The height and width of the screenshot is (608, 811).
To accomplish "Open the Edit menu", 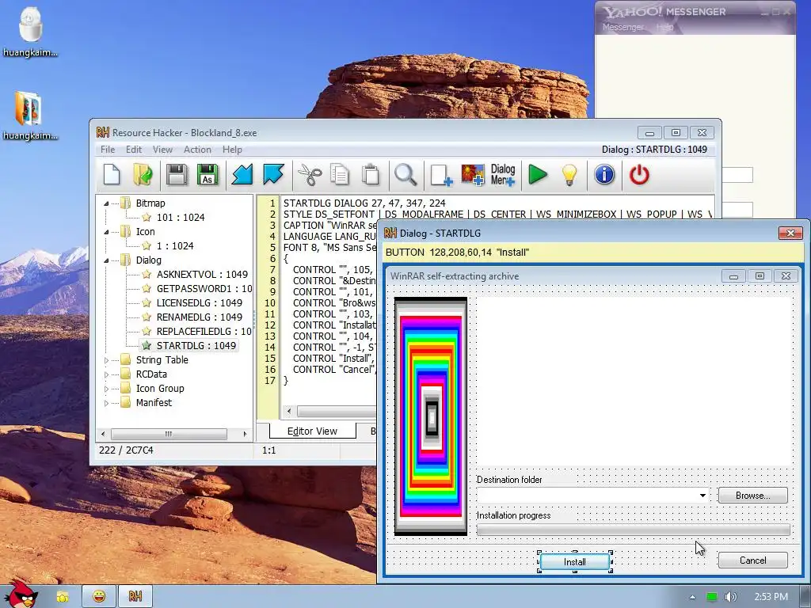I will [133, 150].
